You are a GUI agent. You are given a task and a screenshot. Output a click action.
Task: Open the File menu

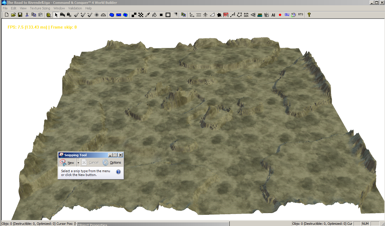click(x=5, y=8)
